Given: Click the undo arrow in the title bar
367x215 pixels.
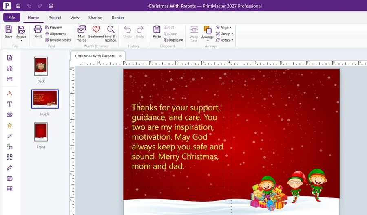Looking at the screenshot, I should click(29, 6).
